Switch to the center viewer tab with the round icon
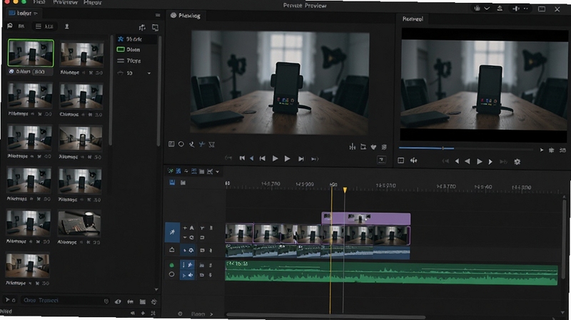571x320 pixels. tap(186, 16)
